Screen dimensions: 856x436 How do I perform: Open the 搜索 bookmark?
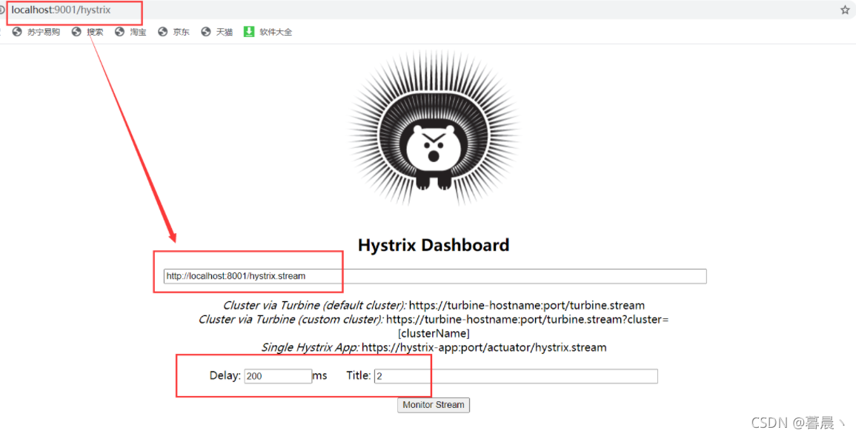pos(87,32)
